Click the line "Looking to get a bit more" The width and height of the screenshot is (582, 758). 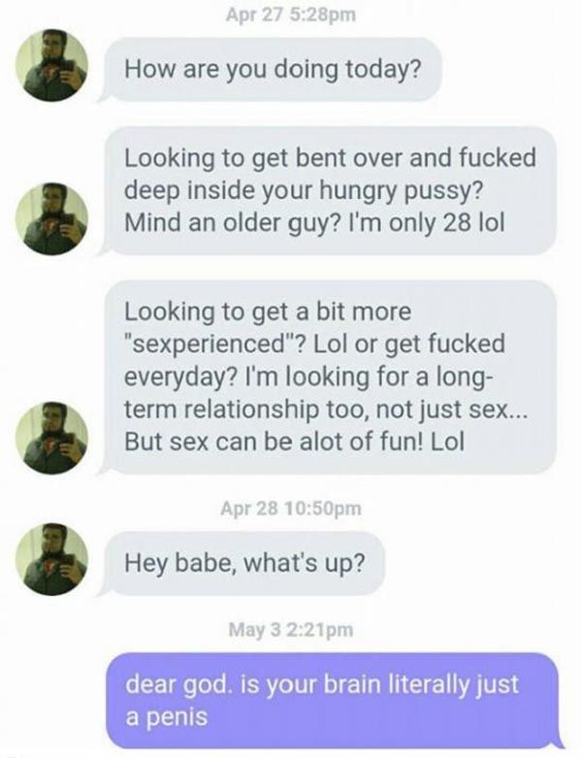pos(268,312)
